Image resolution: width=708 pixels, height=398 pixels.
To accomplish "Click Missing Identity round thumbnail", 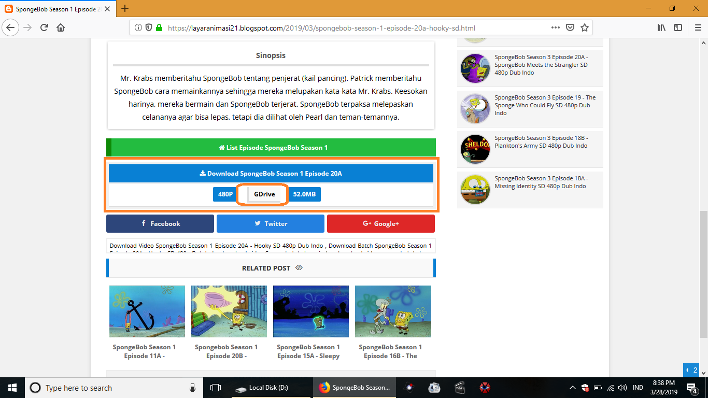I will [x=475, y=190].
